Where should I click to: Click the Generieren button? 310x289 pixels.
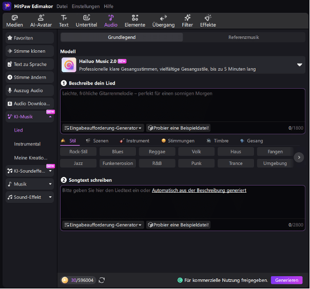[287, 280]
